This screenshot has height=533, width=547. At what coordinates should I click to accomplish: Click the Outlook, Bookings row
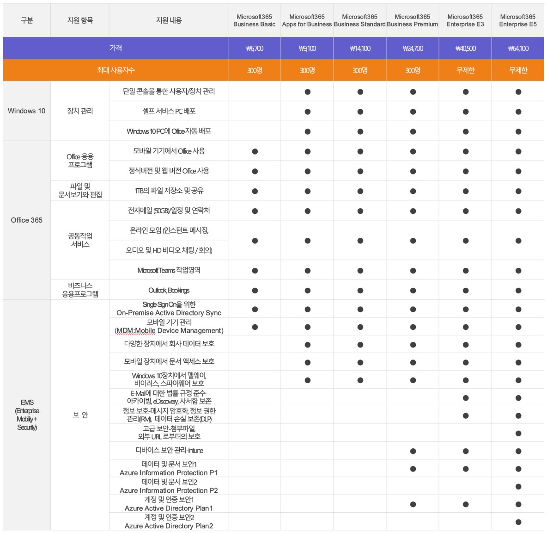click(169, 290)
